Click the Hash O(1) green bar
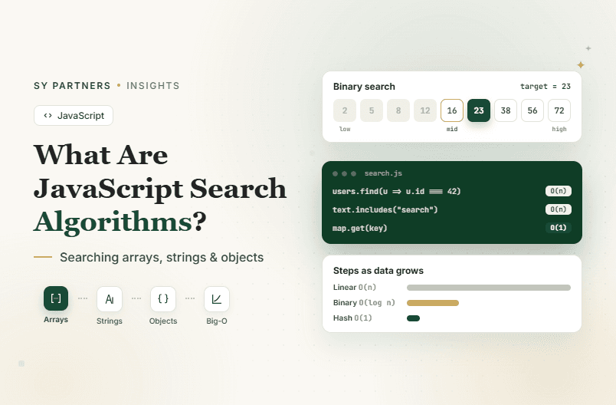The image size is (616, 405). (x=413, y=318)
